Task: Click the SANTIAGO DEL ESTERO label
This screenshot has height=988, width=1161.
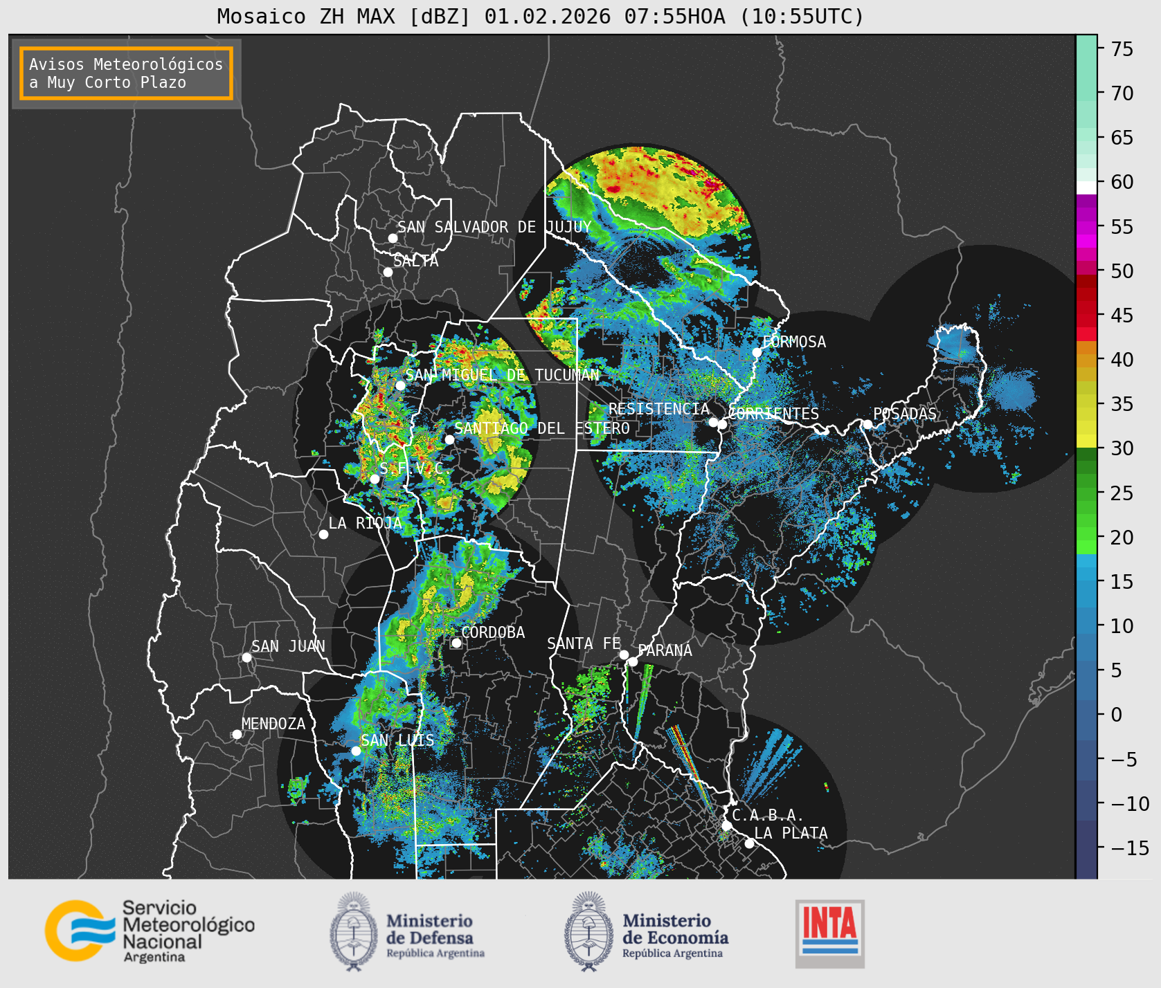Action: (x=542, y=428)
